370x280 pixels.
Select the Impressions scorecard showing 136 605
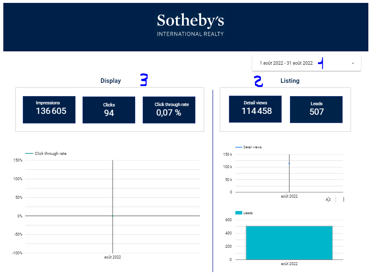click(49, 110)
